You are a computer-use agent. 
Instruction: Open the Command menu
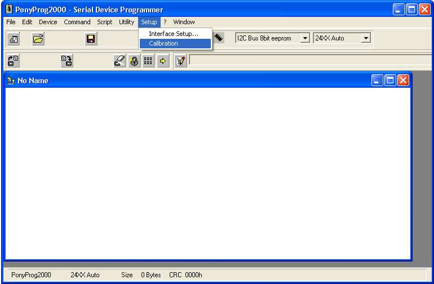point(77,22)
